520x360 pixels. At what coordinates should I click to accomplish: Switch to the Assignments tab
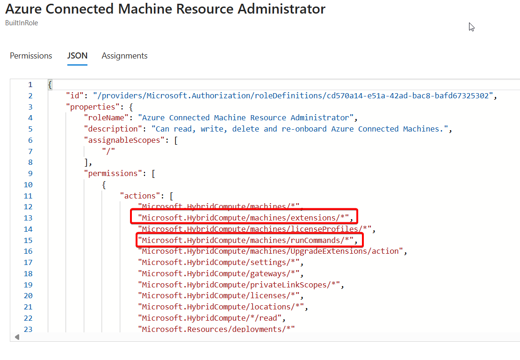(x=124, y=55)
